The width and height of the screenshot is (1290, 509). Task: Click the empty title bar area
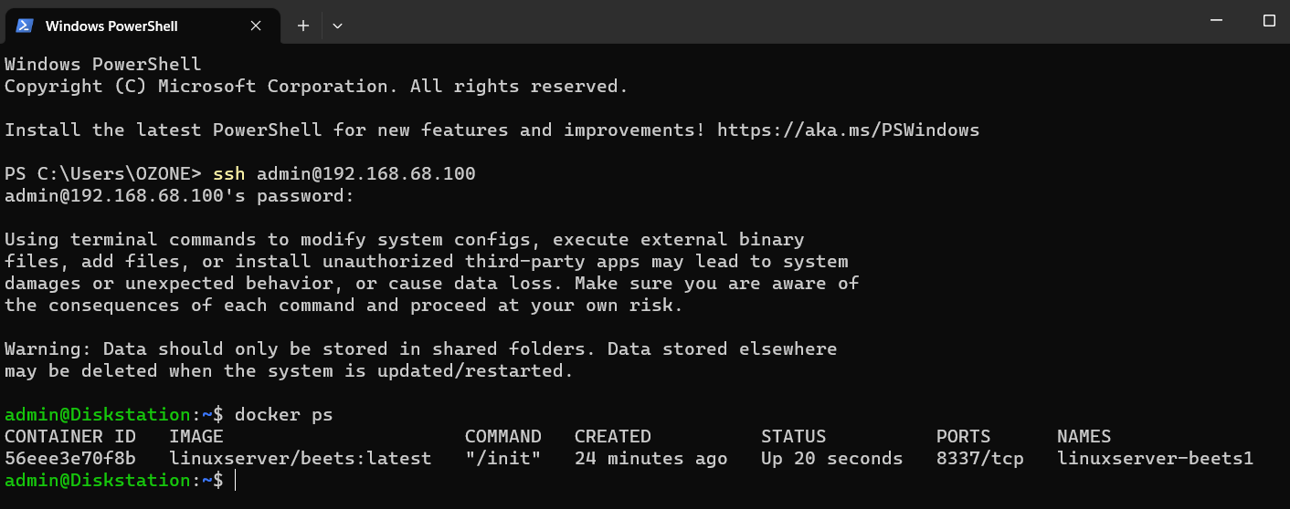point(767,22)
